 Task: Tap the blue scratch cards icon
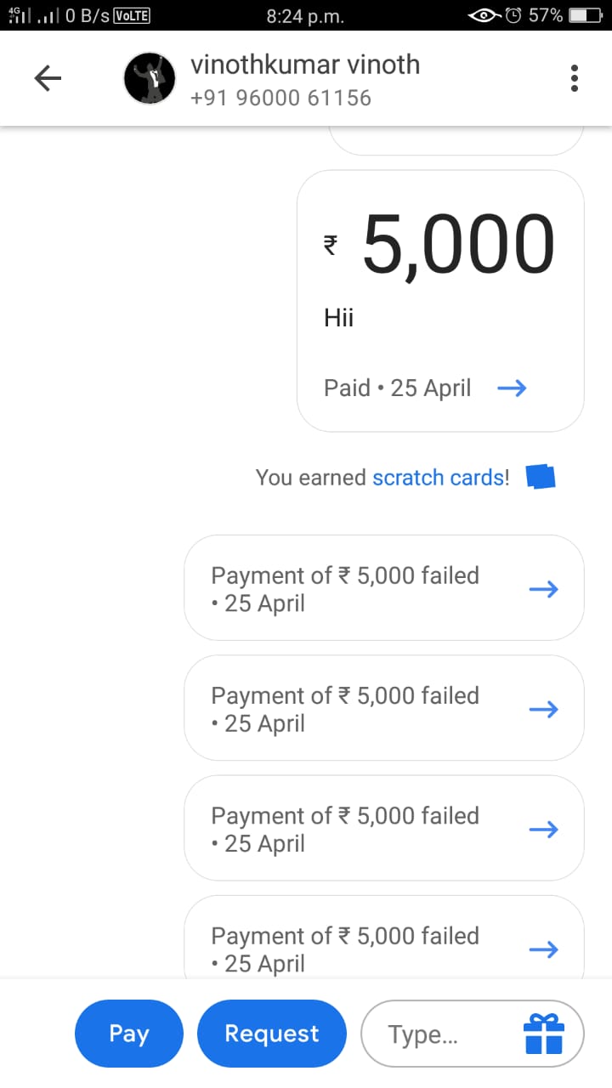tap(541, 477)
